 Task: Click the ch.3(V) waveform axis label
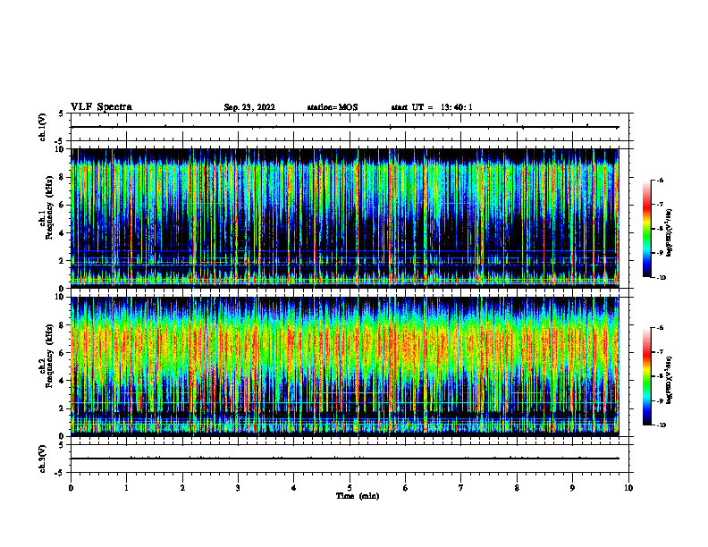[x=42, y=459]
